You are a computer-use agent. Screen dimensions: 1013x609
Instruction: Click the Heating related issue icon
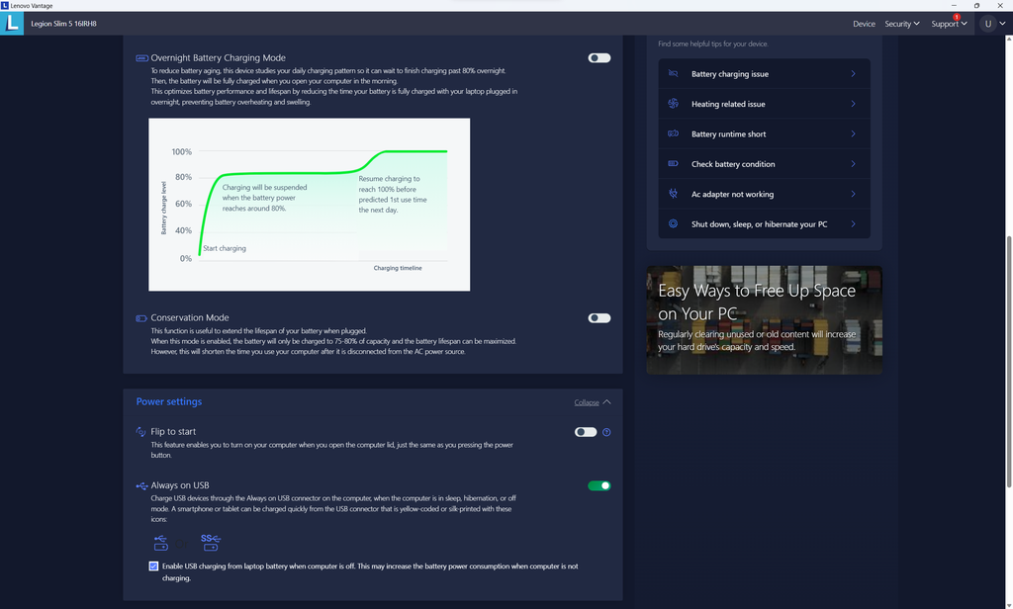673,104
